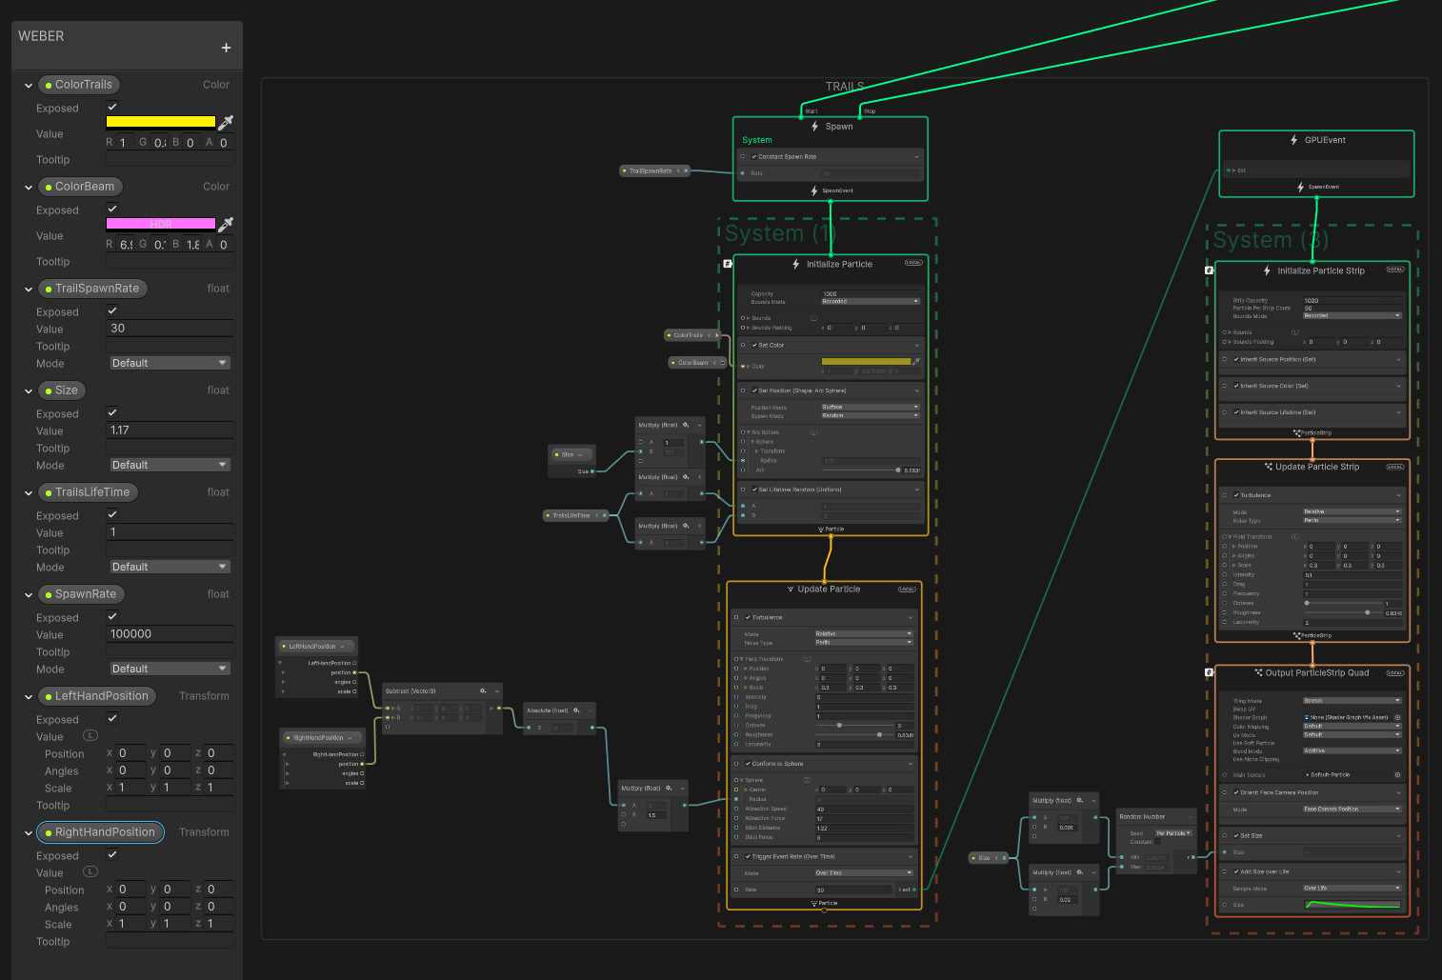Uncheck Exposed for the SpawnRate parameter

(111, 615)
